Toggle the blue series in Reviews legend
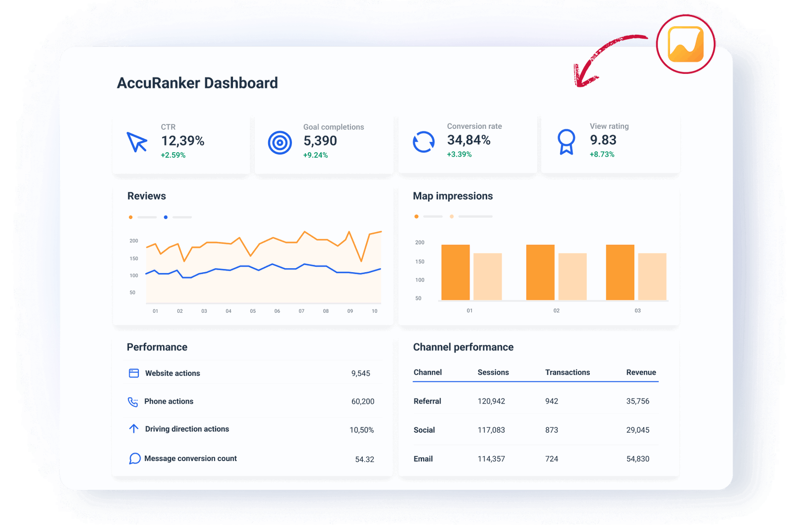The height and width of the screenshot is (525, 793). (166, 217)
